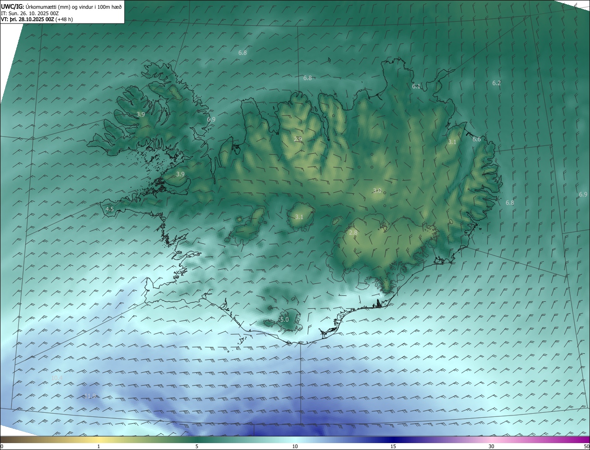Click the valid time 'VT: þri. 28.10.2025 00Z'
This screenshot has height=450, width=590.
point(28,19)
